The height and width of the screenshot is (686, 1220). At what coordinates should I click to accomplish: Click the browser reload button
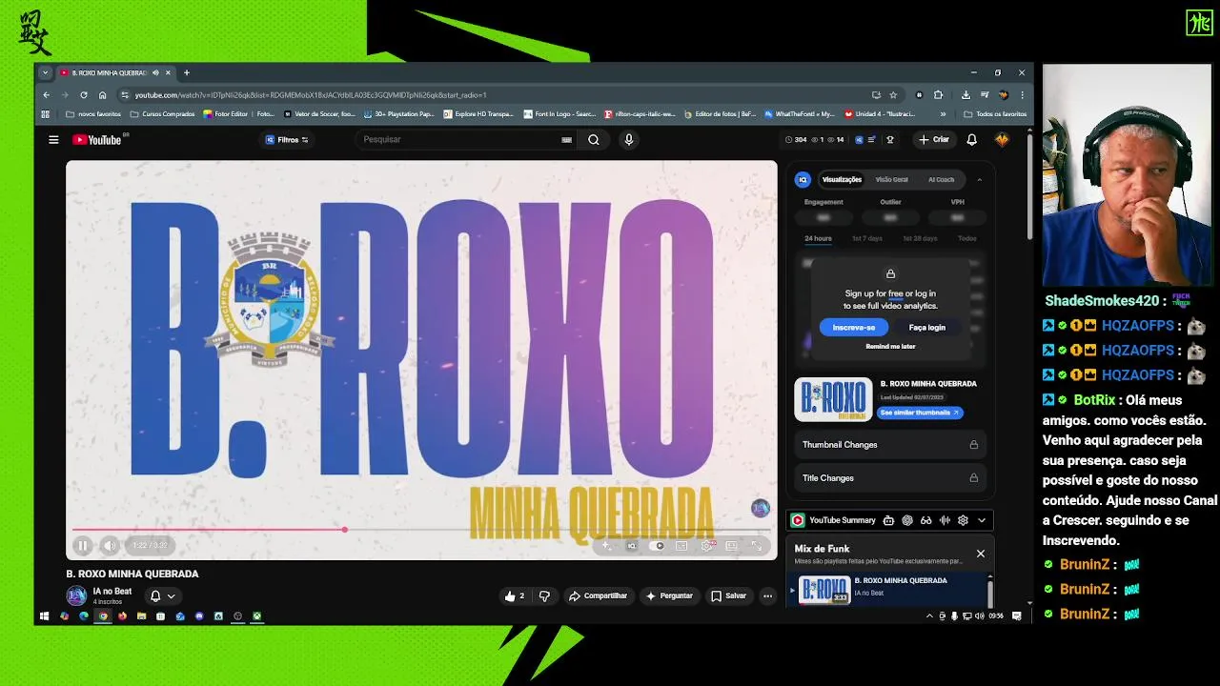pos(83,94)
